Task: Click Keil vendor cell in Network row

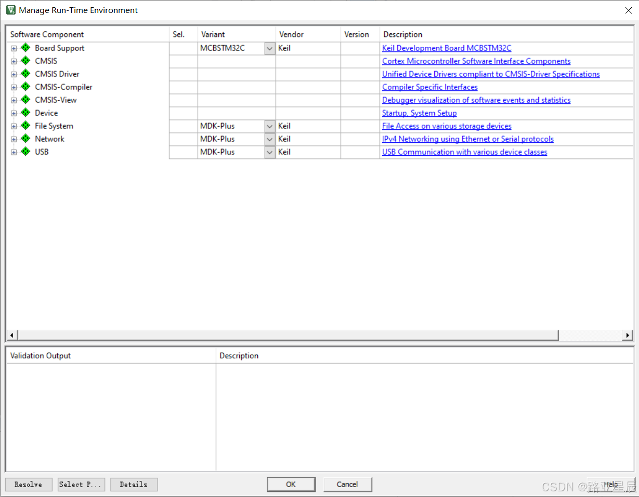Action: click(x=308, y=139)
